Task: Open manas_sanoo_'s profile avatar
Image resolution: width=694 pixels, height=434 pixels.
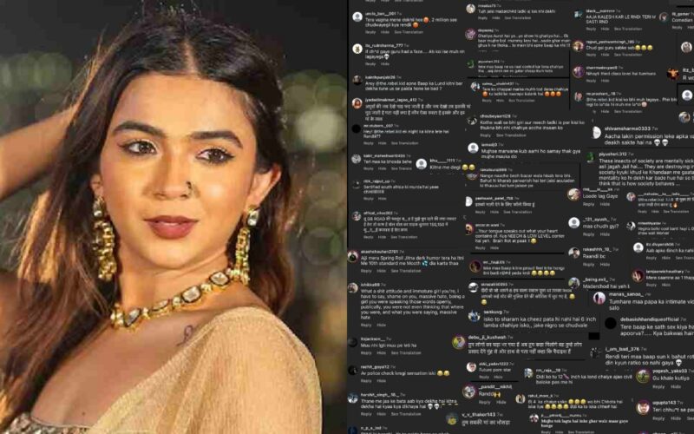Action: point(599,298)
